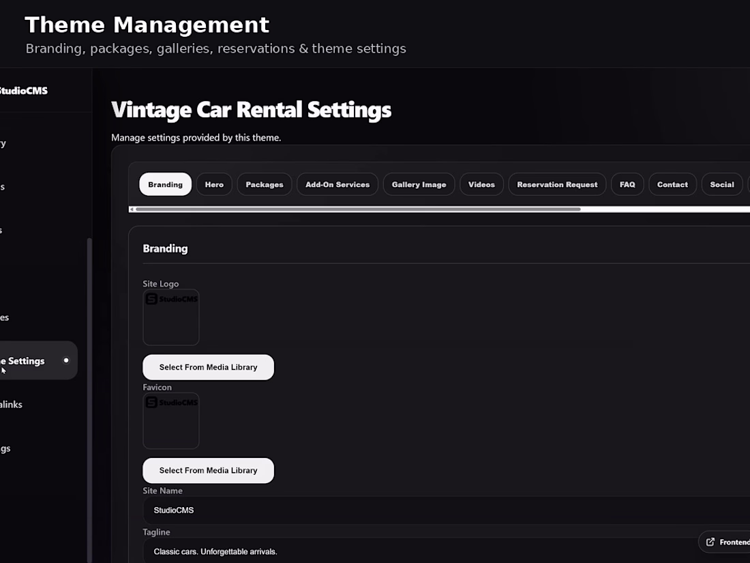Focus the Tagline input field

pos(447,551)
